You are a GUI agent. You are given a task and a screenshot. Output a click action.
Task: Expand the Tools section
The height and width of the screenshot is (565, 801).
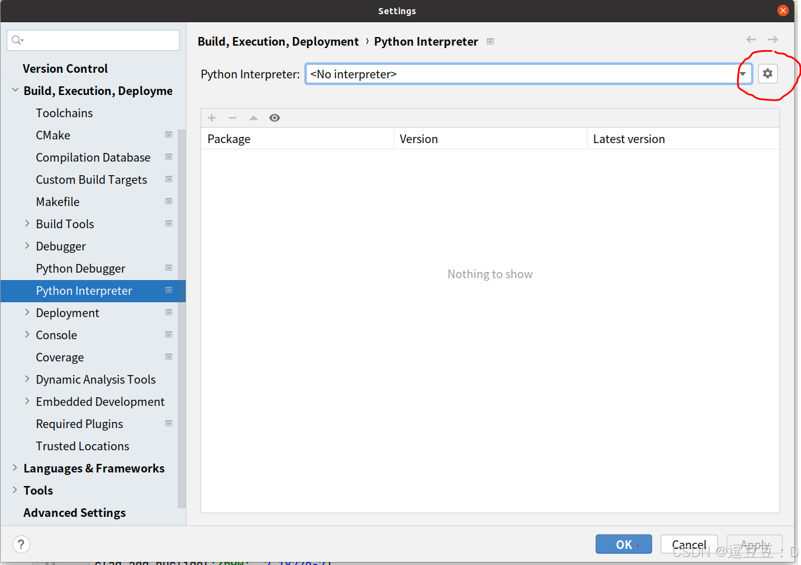pyautogui.click(x=15, y=490)
